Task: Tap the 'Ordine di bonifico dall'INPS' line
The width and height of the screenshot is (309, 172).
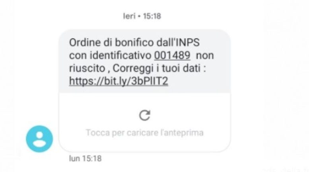Action: click(134, 43)
